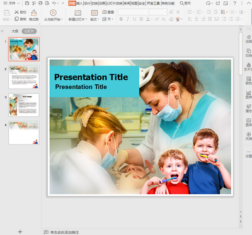Toggle Underline formatting (U)

coord(134,19)
